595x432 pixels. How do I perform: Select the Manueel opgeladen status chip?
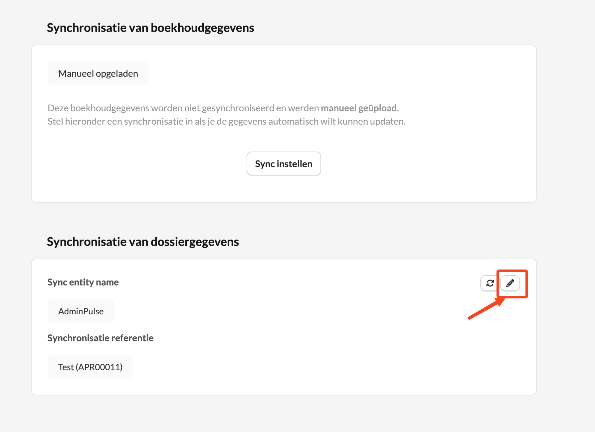(98, 73)
